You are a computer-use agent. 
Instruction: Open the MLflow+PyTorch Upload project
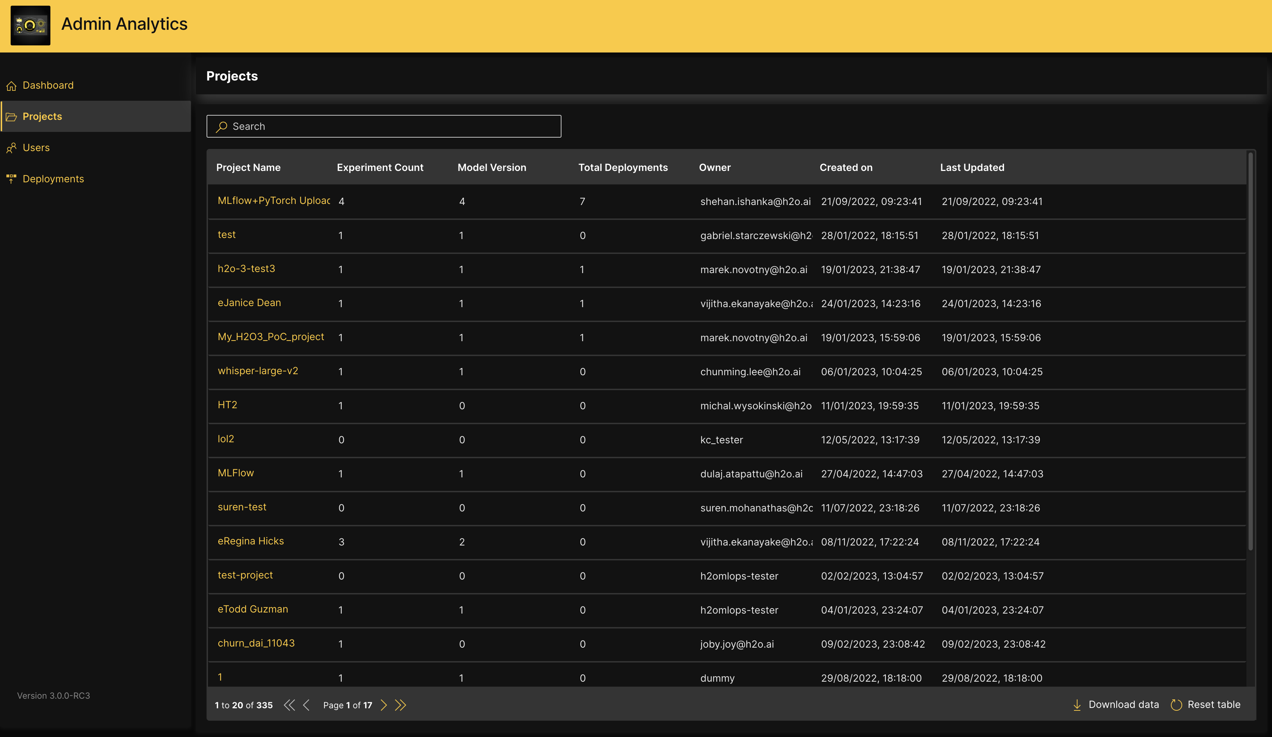click(x=273, y=200)
